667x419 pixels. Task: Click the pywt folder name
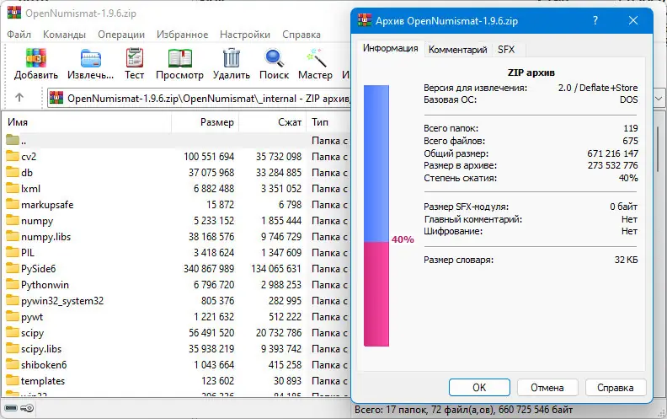click(x=32, y=317)
